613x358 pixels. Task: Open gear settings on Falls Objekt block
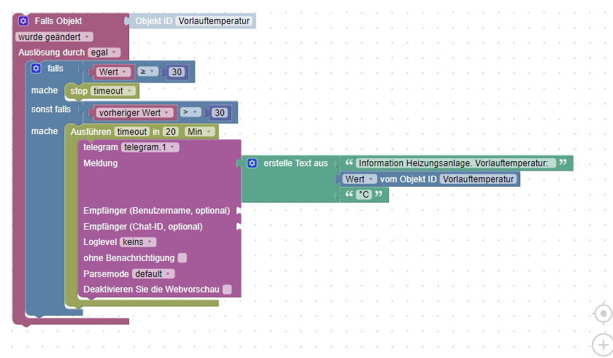[x=23, y=20]
